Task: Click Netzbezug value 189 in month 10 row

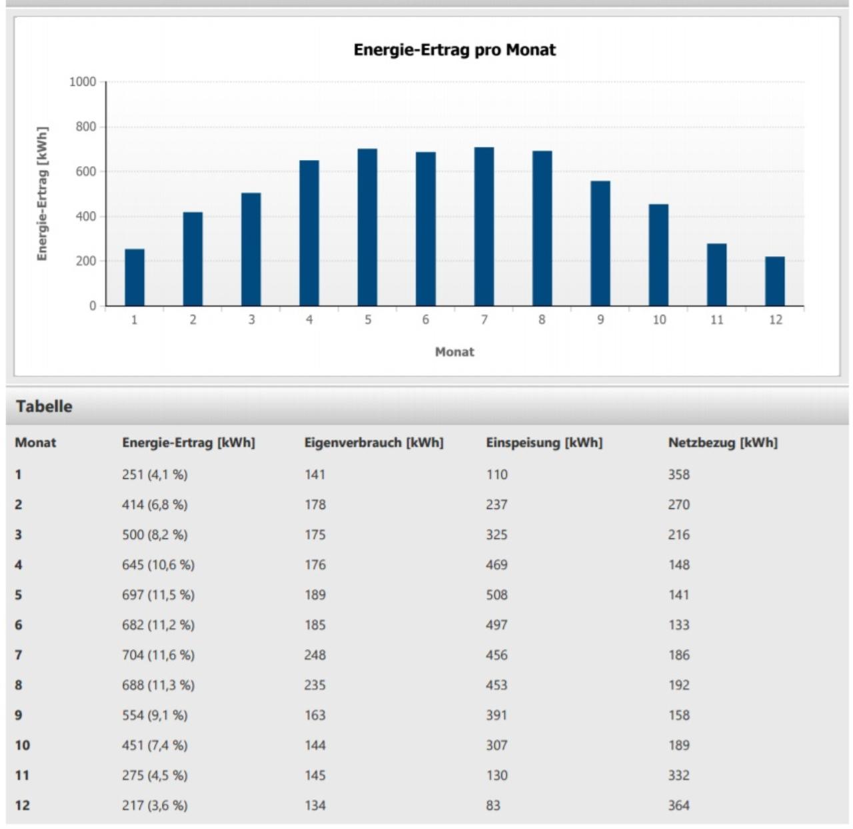Action: pos(679,745)
